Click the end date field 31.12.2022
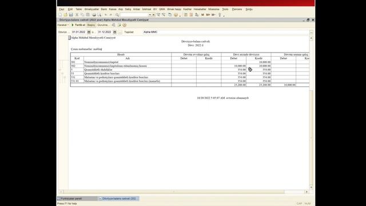The image size is (366, 206). (x=105, y=32)
